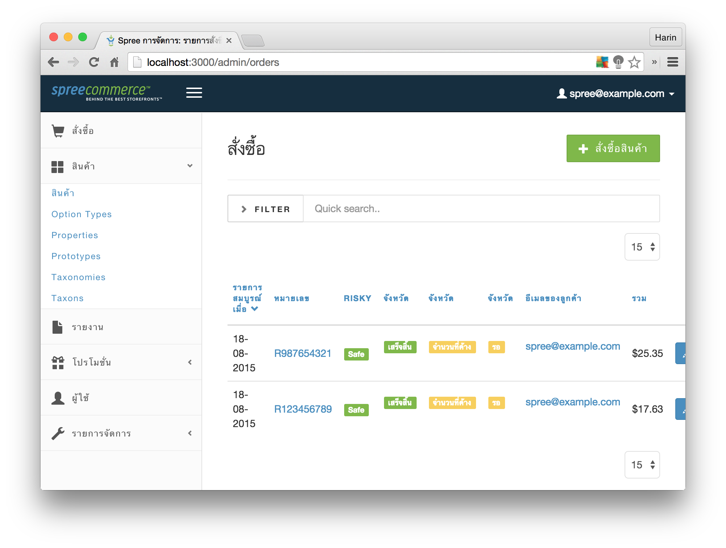726x548 pixels.
Task: Open order R123456789 link
Action: [303, 409]
